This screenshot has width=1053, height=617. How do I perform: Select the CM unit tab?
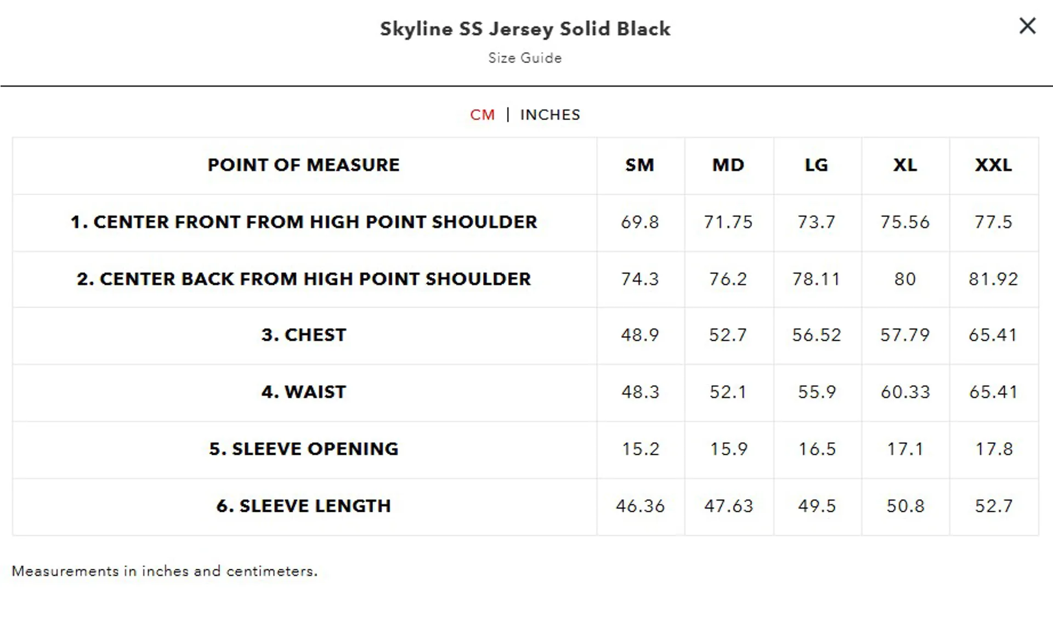tap(483, 115)
